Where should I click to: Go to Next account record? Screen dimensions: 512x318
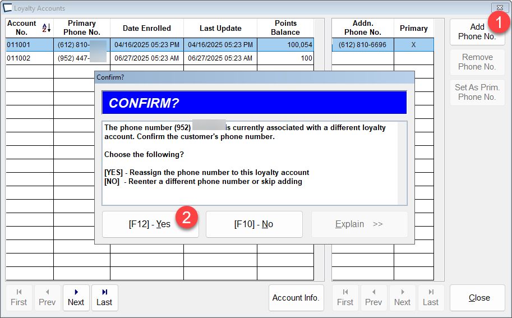76,298
